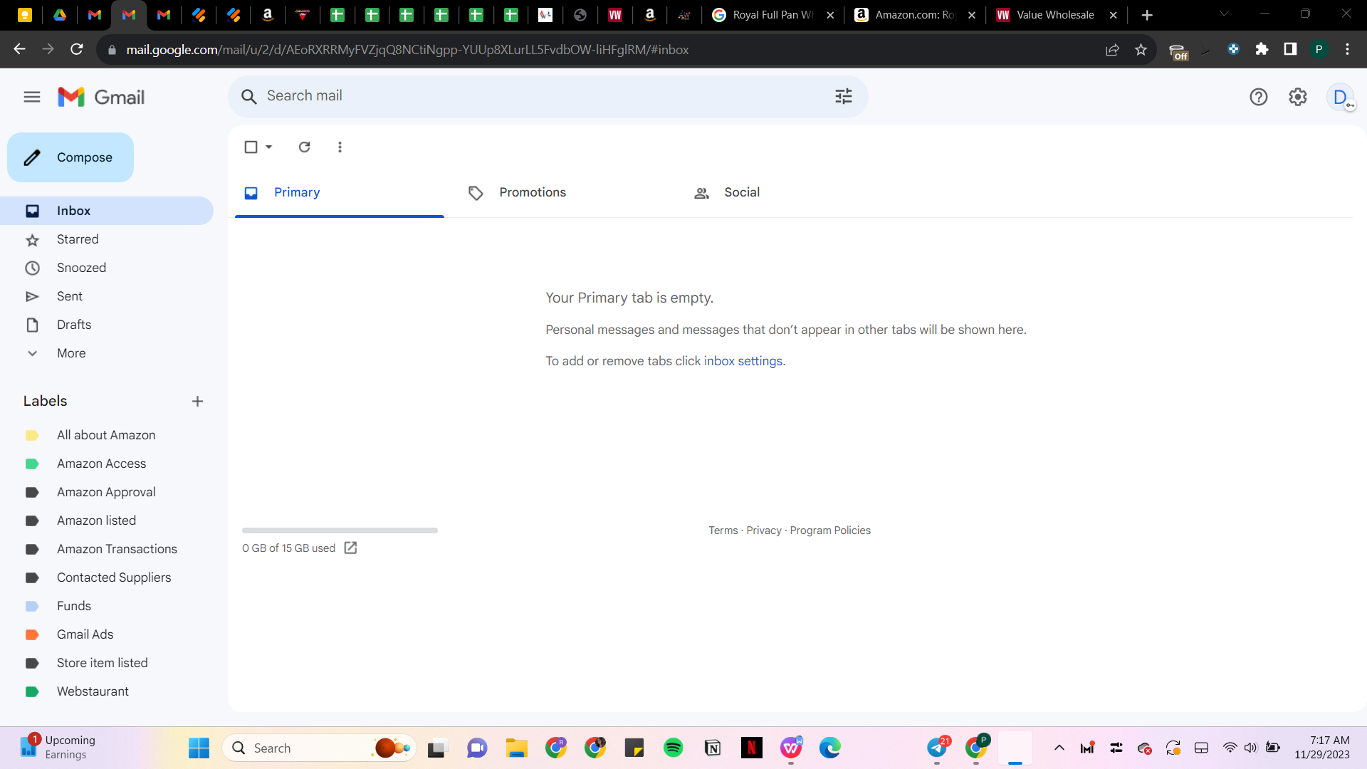This screenshot has height=769, width=1367.
Task: Switch to the Primary tab
Action: [340, 192]
